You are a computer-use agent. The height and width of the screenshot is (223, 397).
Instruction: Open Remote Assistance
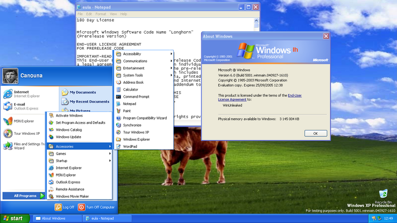79,189
